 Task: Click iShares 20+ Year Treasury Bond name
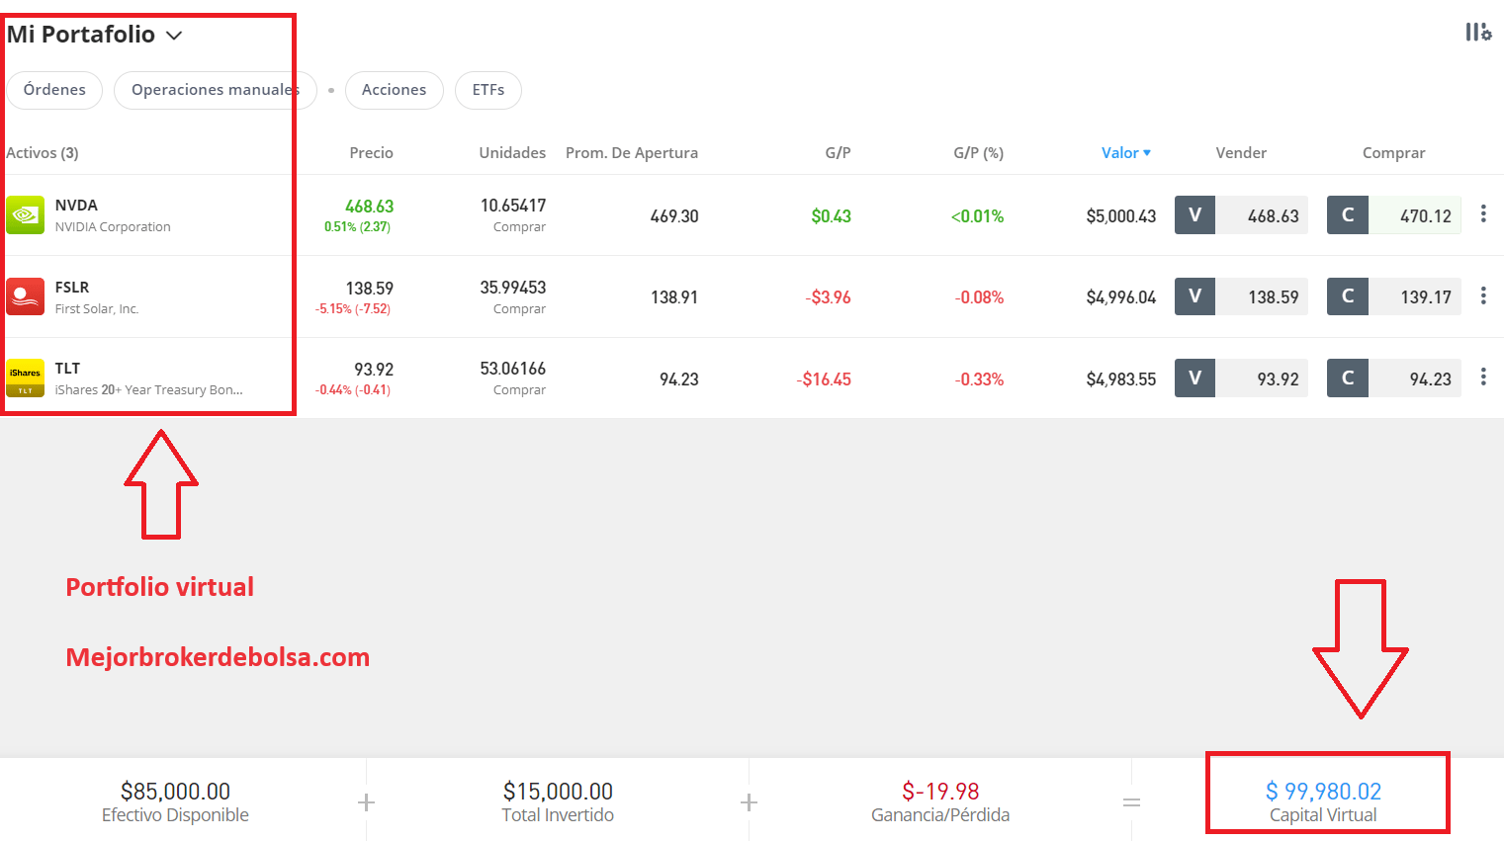pos(148,390)
